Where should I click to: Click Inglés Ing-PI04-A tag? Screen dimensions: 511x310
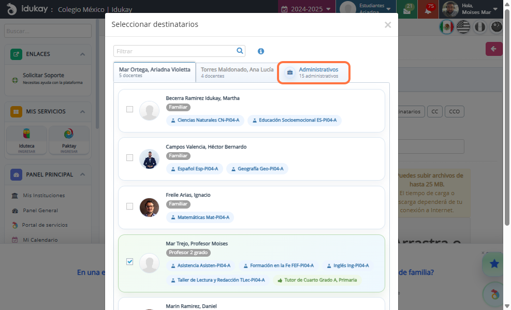pos(348,265)
